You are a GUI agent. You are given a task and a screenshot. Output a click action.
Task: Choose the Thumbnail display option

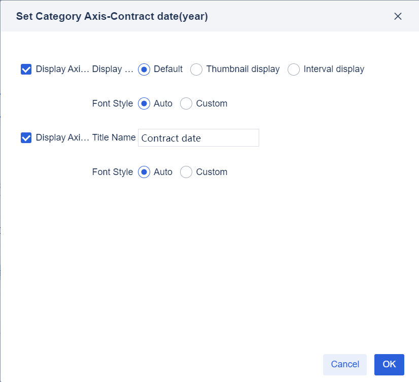(x=196, y=70)
